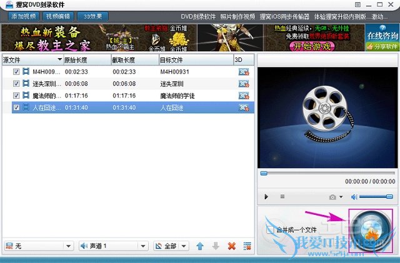Open the window menu icon in title bar
Screen dimensions: 400x263
pyautogui.click(x=358, y=4)
